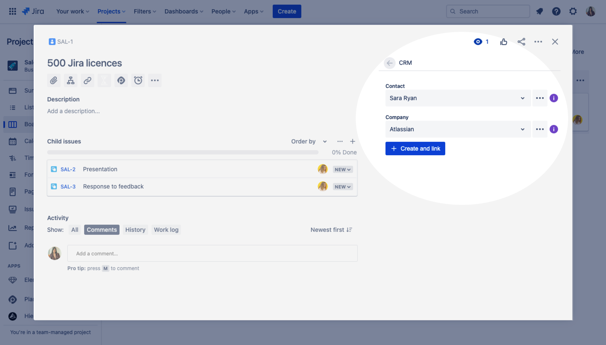Open the Your work menu

pyautogui.click(x=73, y=11)
